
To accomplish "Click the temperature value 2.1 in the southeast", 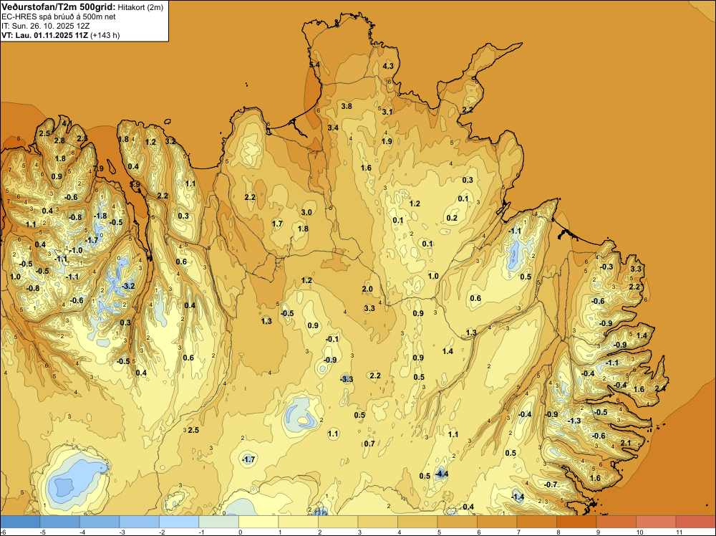I will click(x=626, y=443).
